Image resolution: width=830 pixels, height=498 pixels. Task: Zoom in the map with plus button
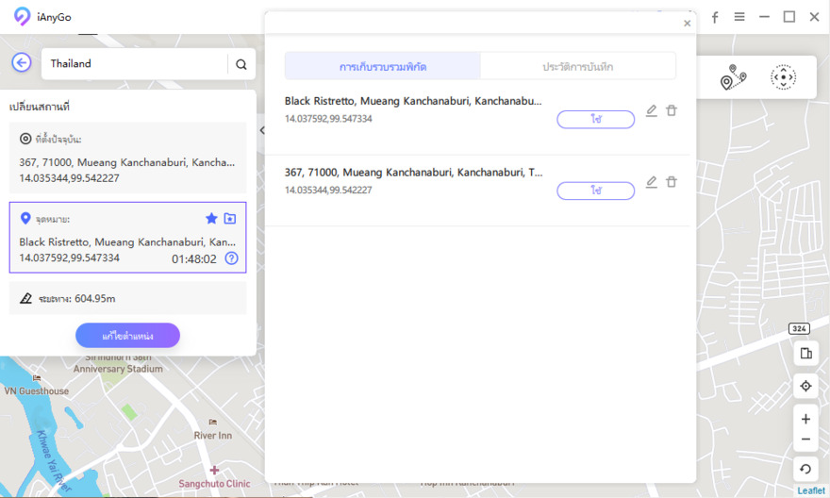pos(805,419)
